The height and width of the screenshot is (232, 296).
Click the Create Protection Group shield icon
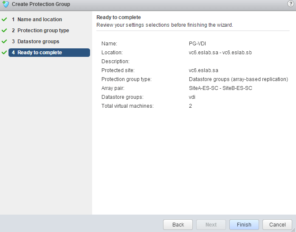[x=6, y=4]
